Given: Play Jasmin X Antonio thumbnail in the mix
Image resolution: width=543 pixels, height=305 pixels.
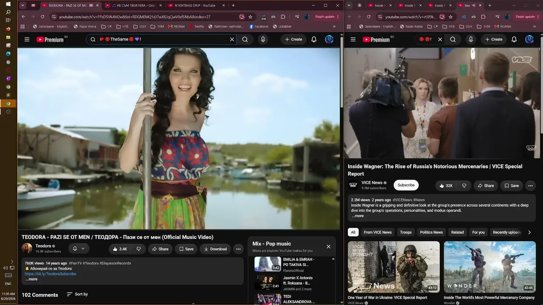Looking at the screenshot, I should coord(268,282).
